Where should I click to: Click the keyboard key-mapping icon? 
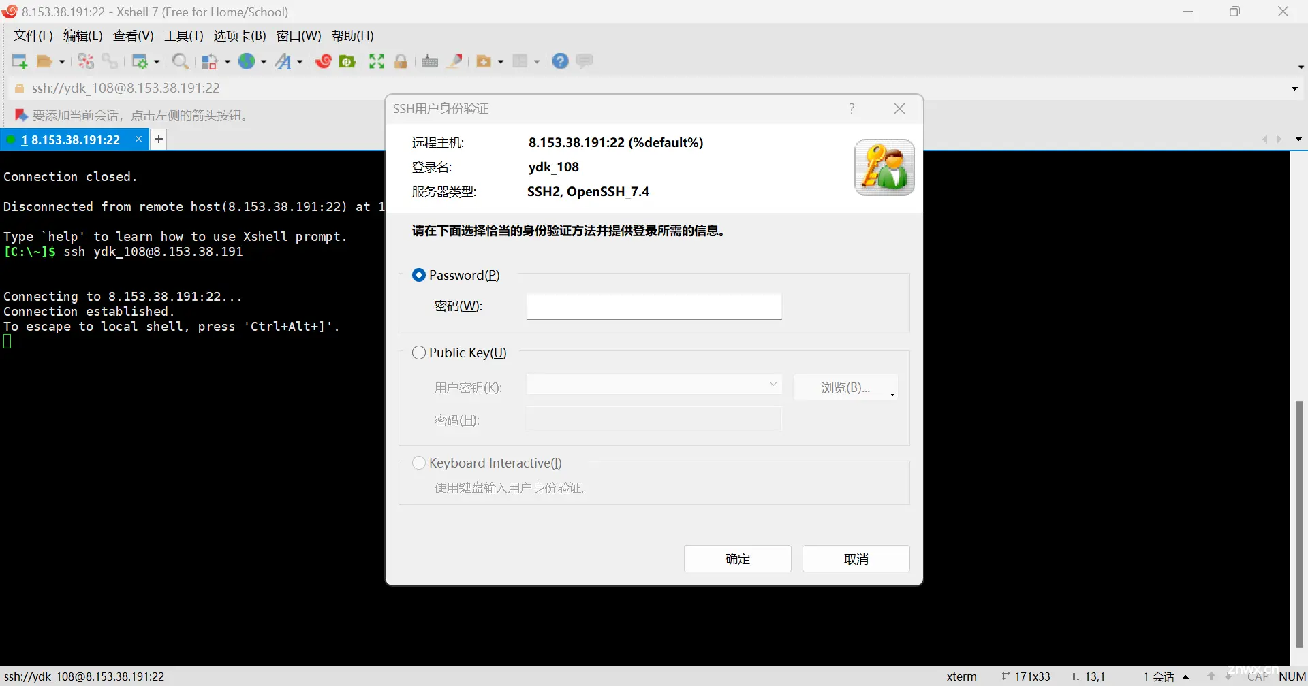(x=430, y=61)
